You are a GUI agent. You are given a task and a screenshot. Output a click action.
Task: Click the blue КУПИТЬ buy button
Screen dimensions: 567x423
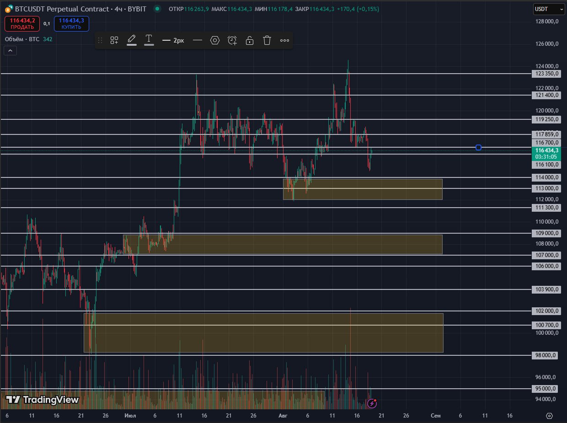pyautogui.click(x=71, y=24)
